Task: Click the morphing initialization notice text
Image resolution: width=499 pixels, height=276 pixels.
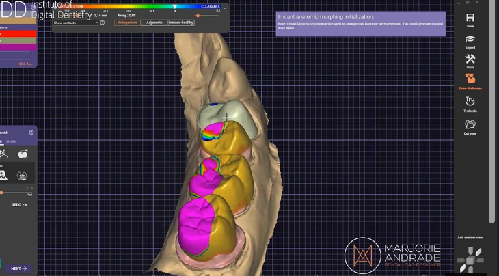Action: click(360, 24)
